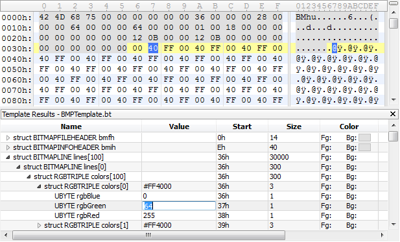This screenshot has width=400, height=242.
Task: Click template results scroll down arrow
Action: coord(394,224)
